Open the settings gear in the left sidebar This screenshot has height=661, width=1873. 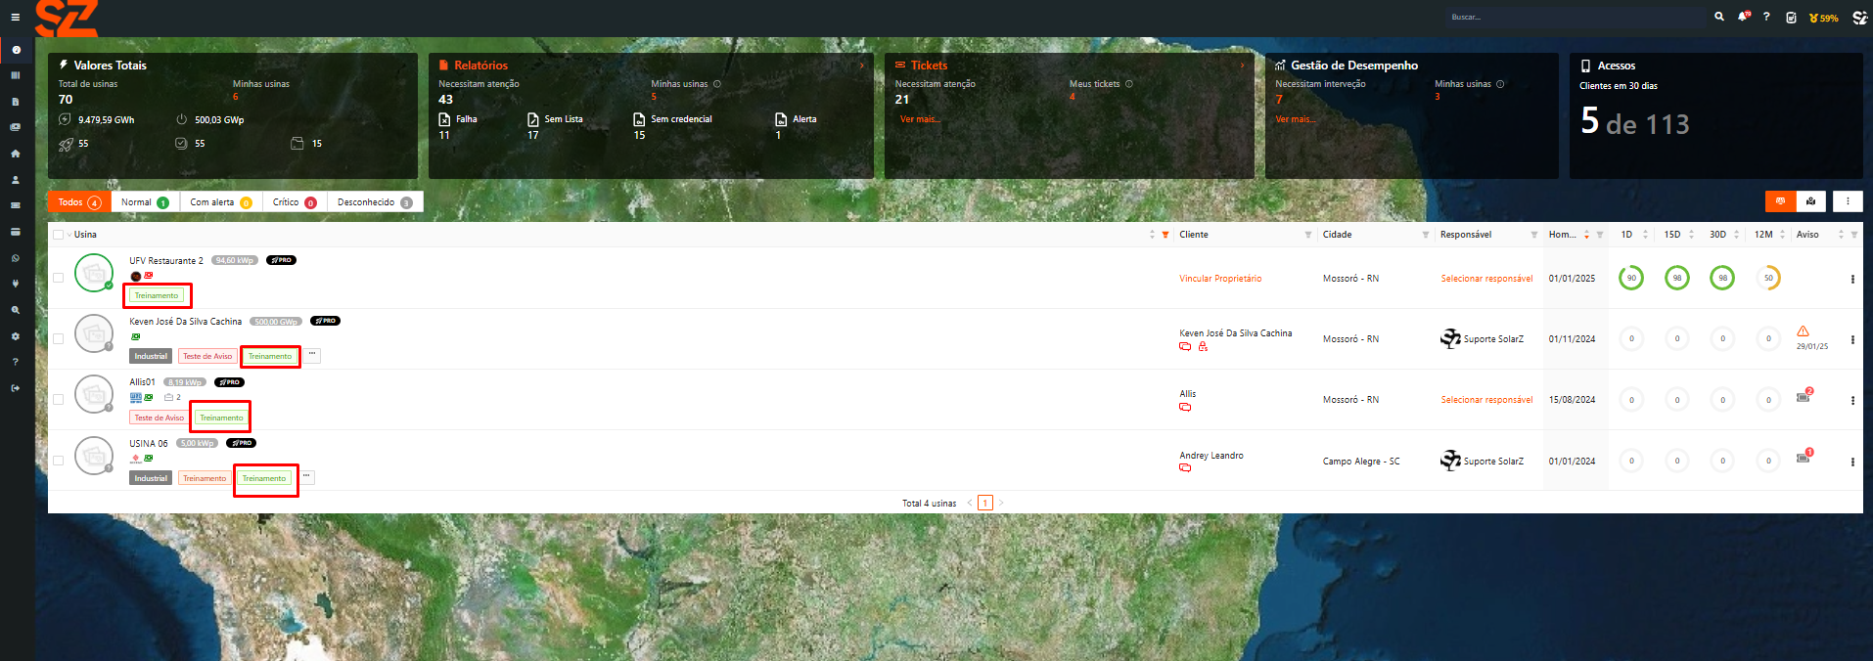[x=15, y=335]
